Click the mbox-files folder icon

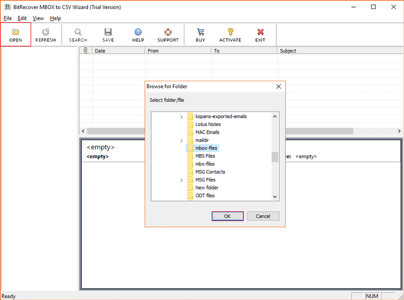[x=190, y=148]
